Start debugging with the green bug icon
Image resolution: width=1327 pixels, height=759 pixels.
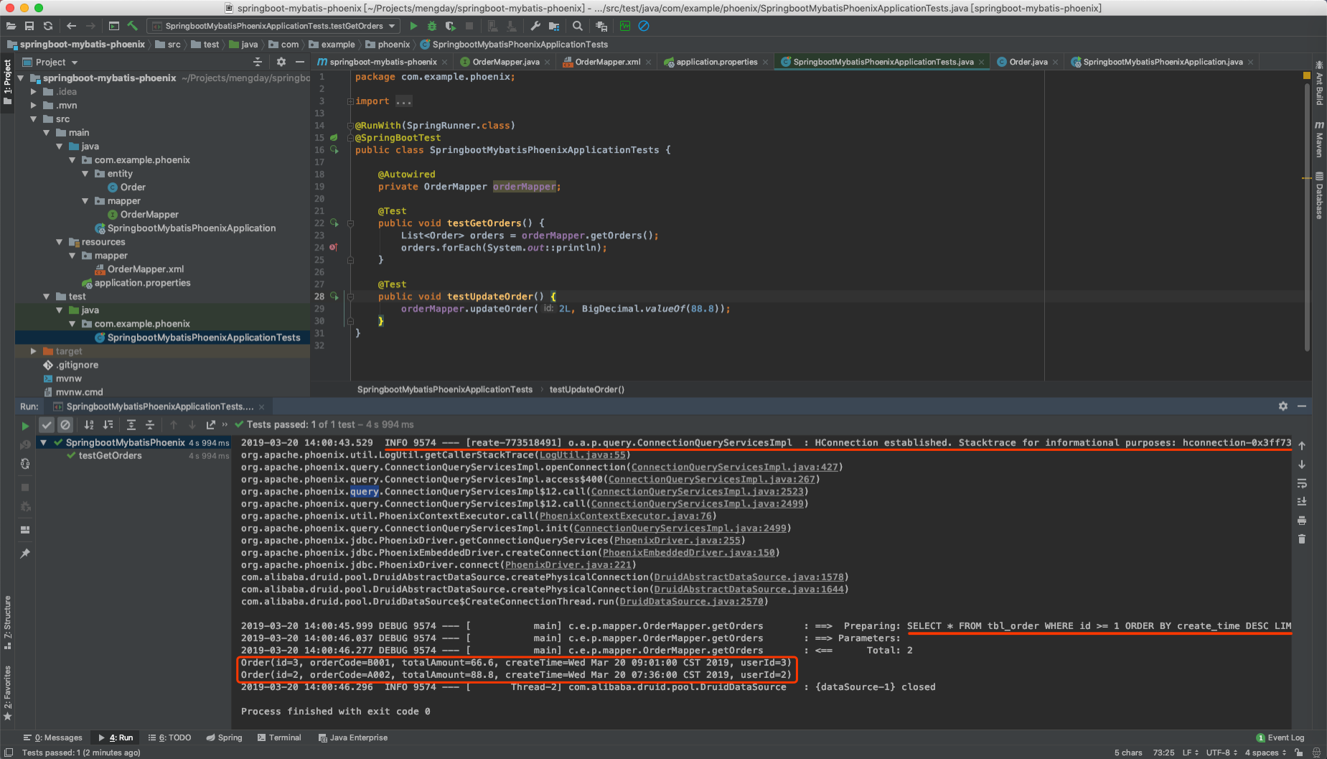(x=432, y=26)
